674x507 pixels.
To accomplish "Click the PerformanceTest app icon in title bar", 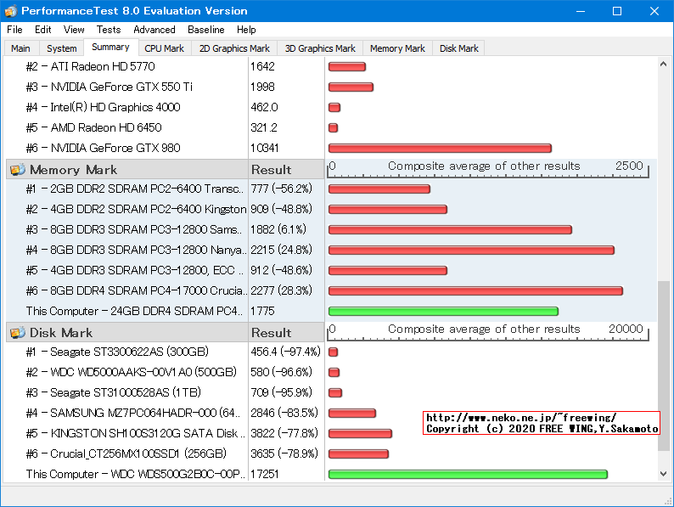I will [x=10, y=11].
